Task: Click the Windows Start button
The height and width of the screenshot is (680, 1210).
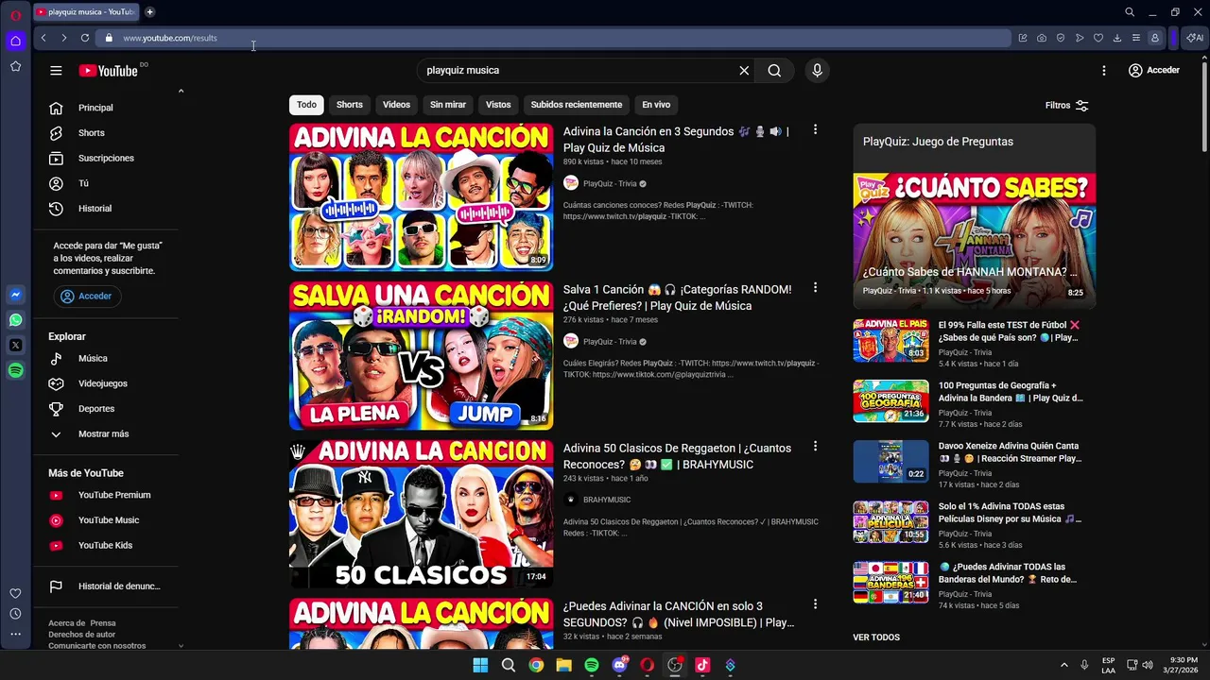Action: 480,665
